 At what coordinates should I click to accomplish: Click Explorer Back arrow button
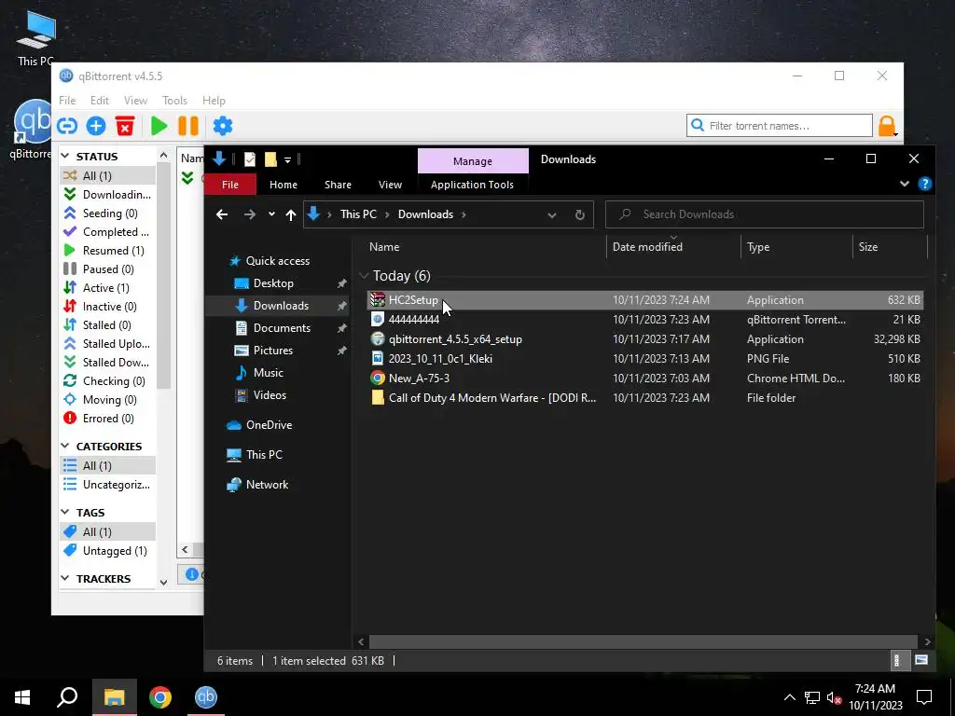pos(222,214)
